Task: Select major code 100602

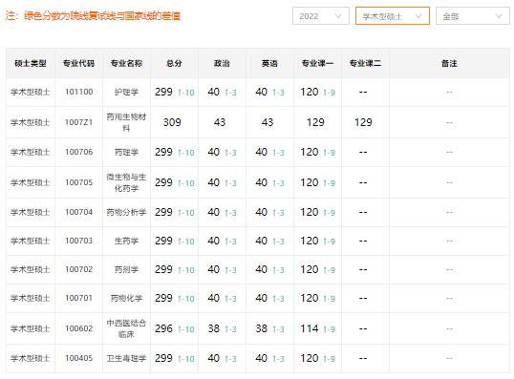Action: tap(78, 328)
